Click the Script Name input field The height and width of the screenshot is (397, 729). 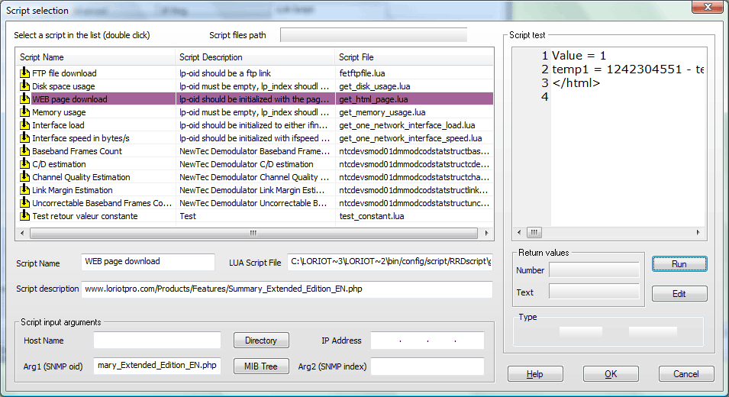[x=148, y=262]
